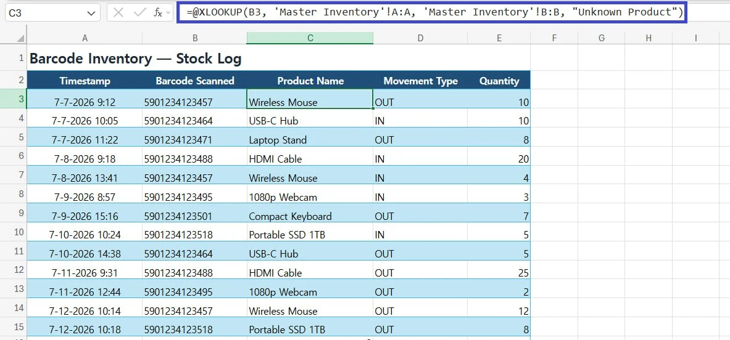The height and width of the screenshot is (340, 730).
Task: Select column H header
Action: pyautogui.click(x=649, y=38)
